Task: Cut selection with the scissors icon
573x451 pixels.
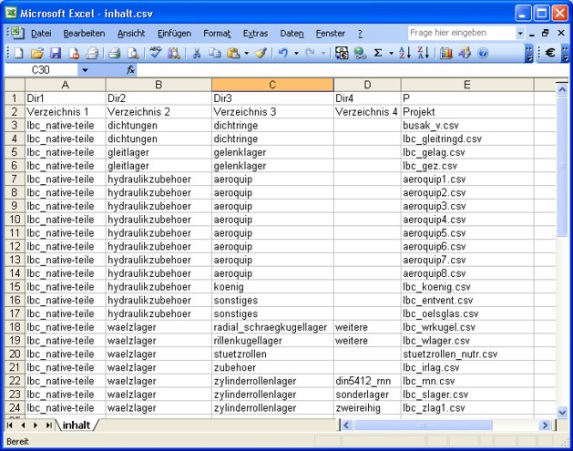Action: 196,53
